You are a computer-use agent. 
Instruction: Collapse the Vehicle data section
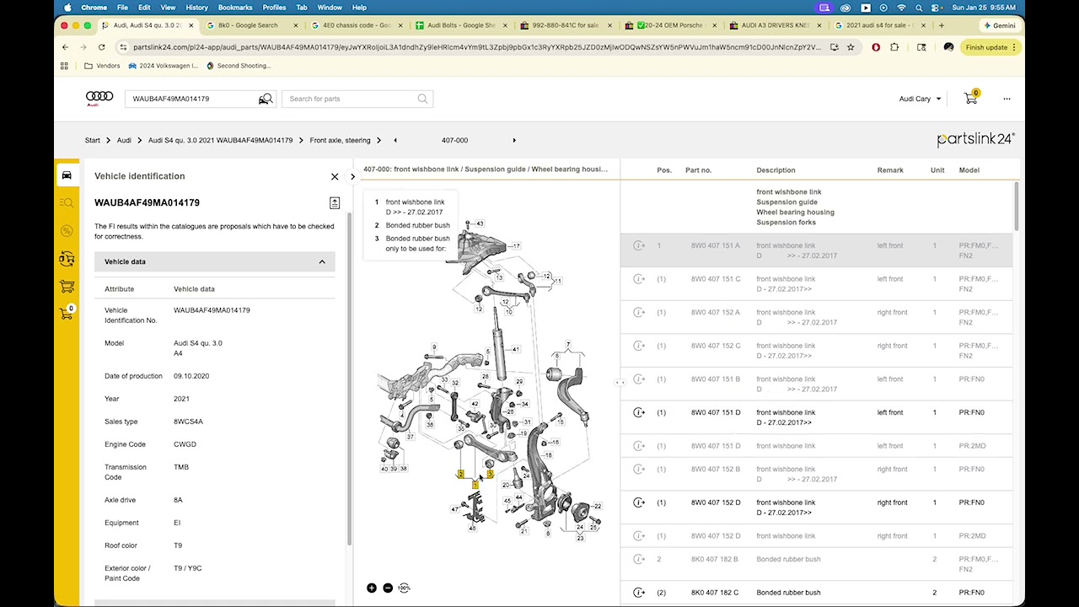322,262
